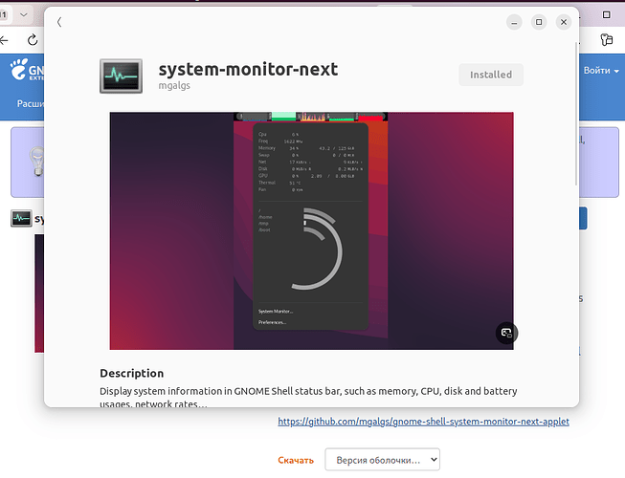Click the system-monitor-next app icon

(x=122, y=76)
